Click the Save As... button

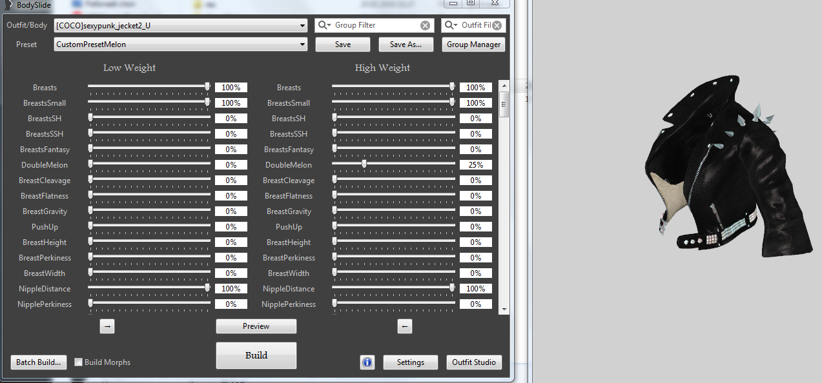pyautogui.click(x=406, y=44)
